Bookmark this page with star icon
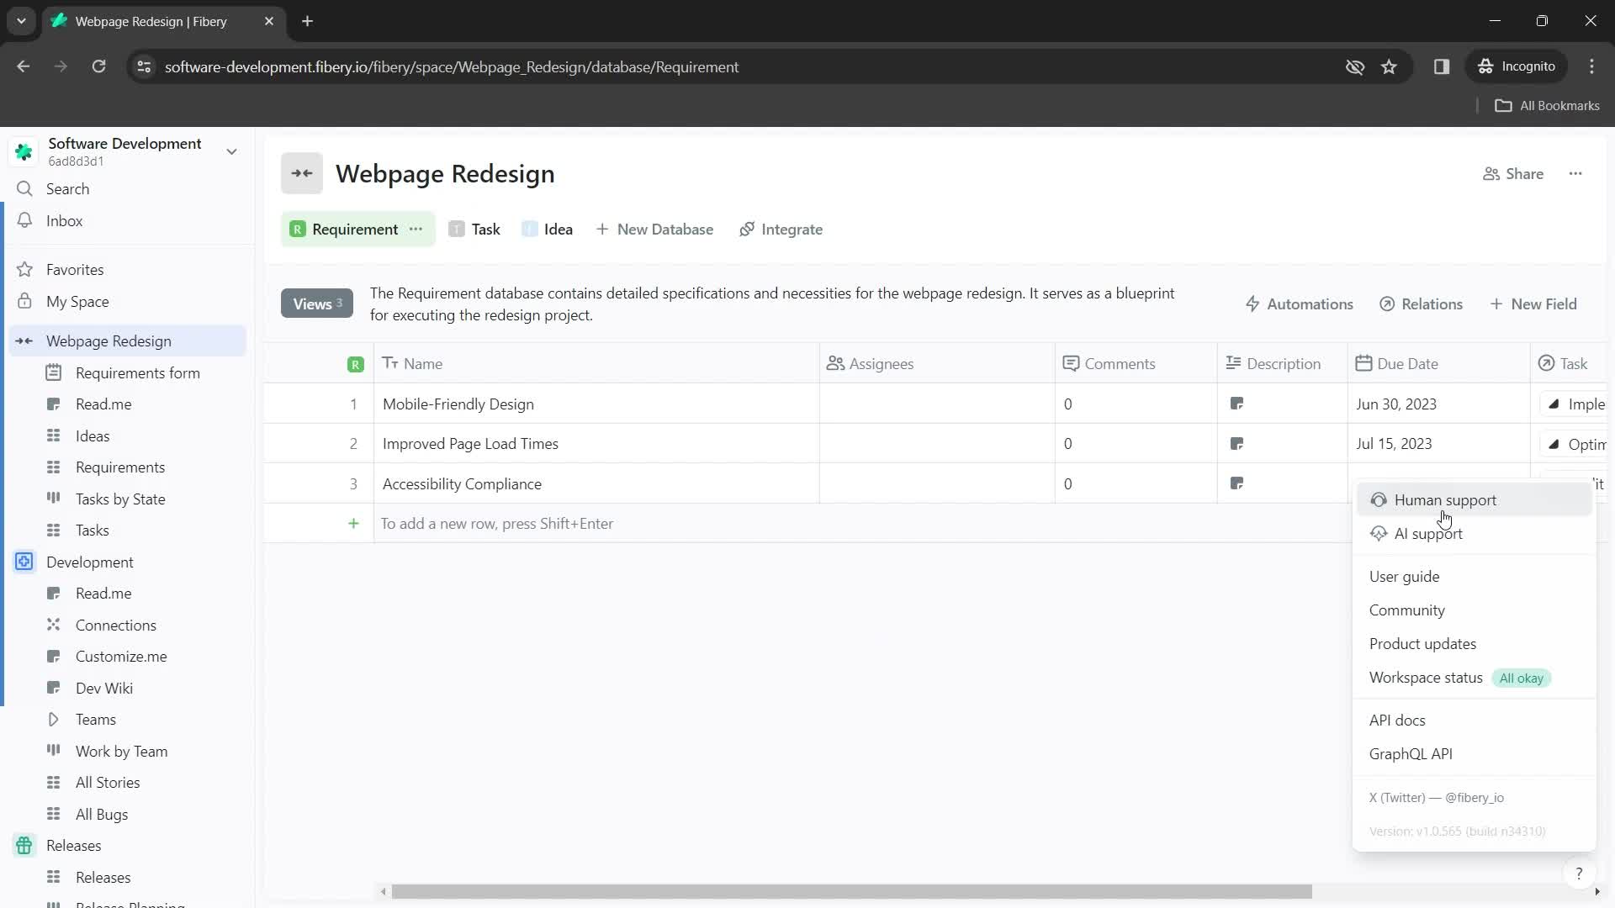This screenshot has height=908, width=1615. (x=1389, y=66)
